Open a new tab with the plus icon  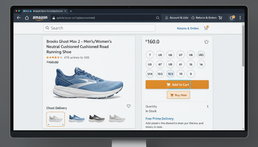[71, 11]
